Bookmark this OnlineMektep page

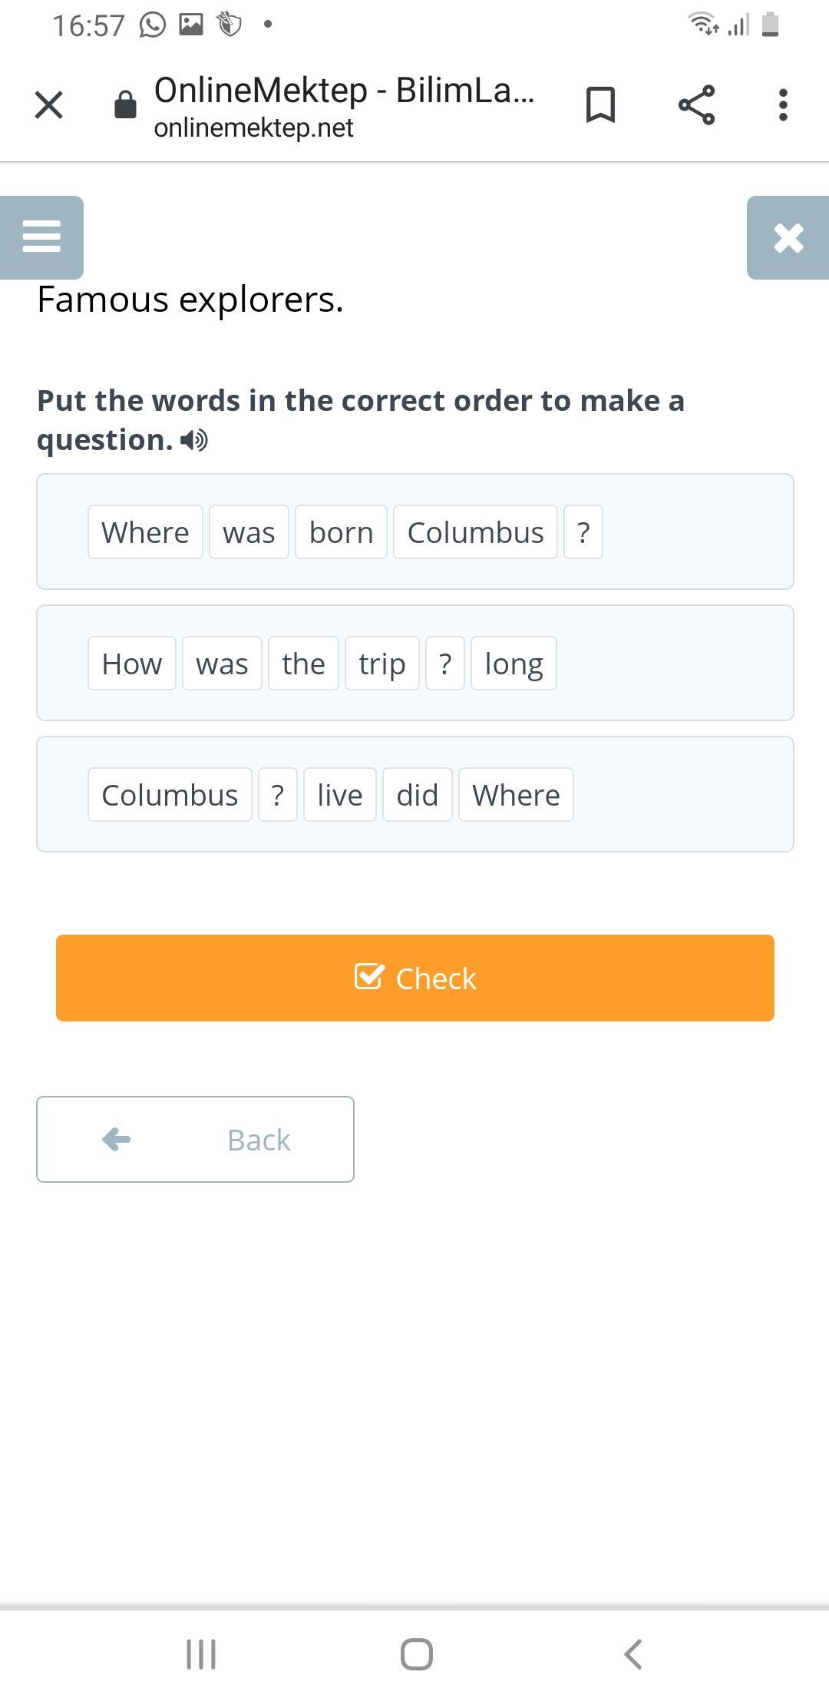pos(600,105)
